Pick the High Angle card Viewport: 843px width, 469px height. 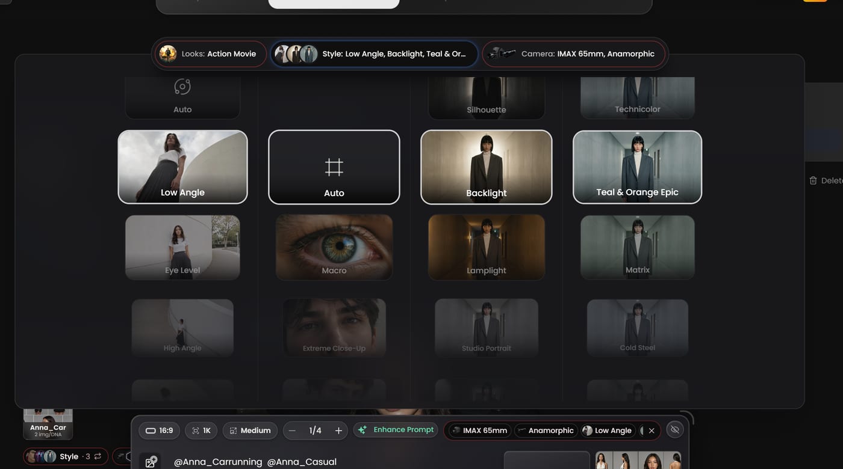(x=182, y=328)
